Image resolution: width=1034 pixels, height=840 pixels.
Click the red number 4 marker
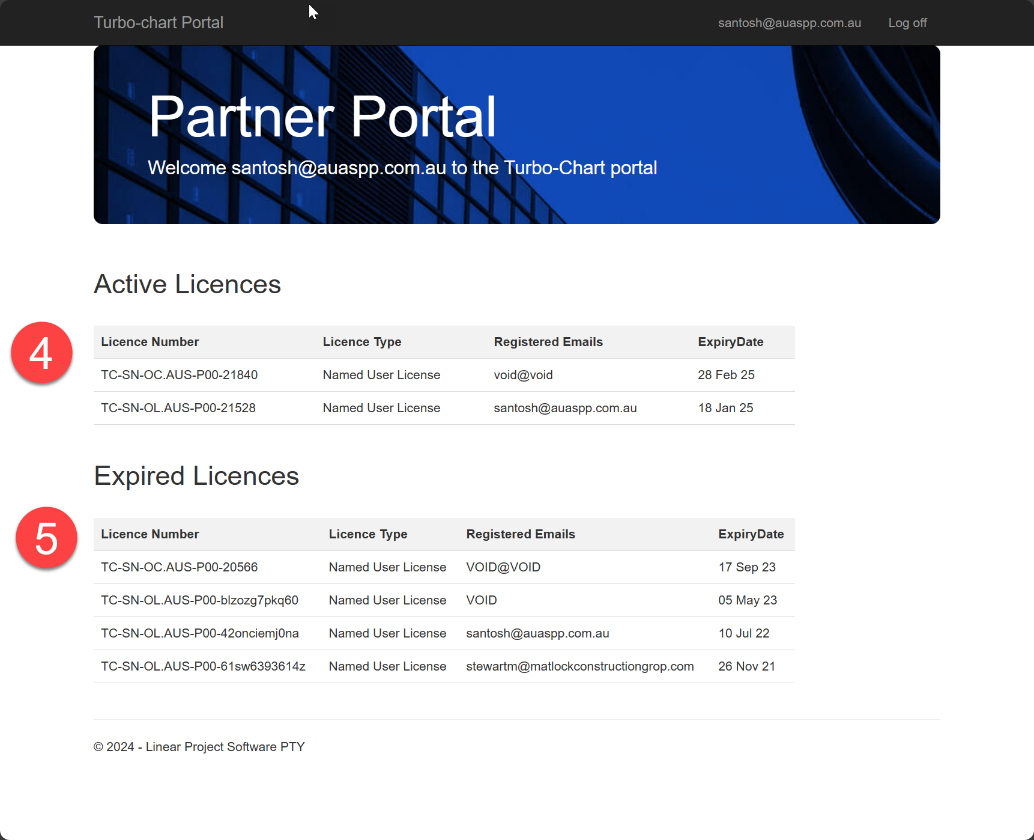coord(41,353)
